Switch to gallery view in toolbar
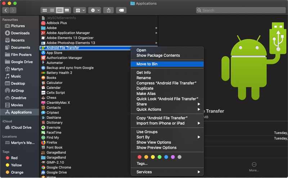 [67, 10]
